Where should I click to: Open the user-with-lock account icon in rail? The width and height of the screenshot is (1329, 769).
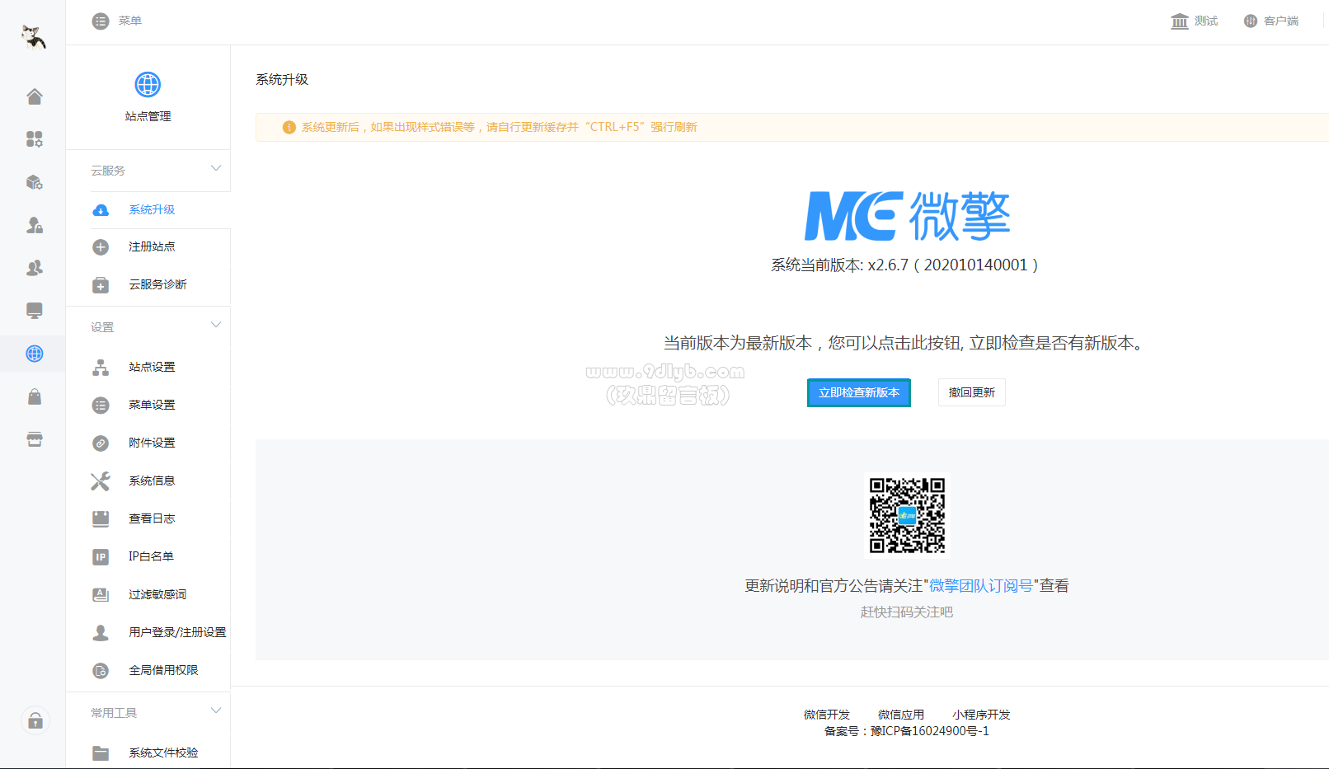34,225
